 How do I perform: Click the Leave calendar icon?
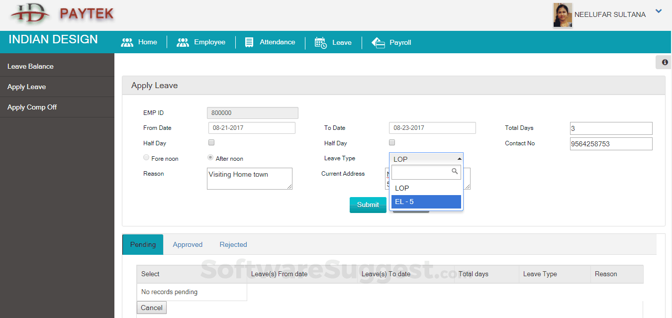pos(321,42)
